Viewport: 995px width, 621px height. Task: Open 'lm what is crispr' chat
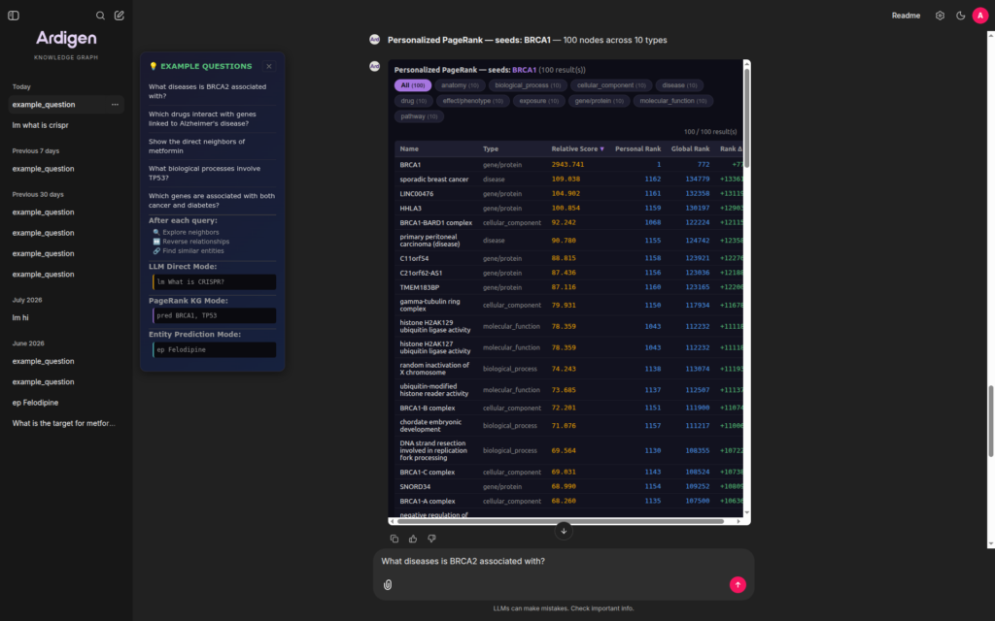click(x=66, y=125)
